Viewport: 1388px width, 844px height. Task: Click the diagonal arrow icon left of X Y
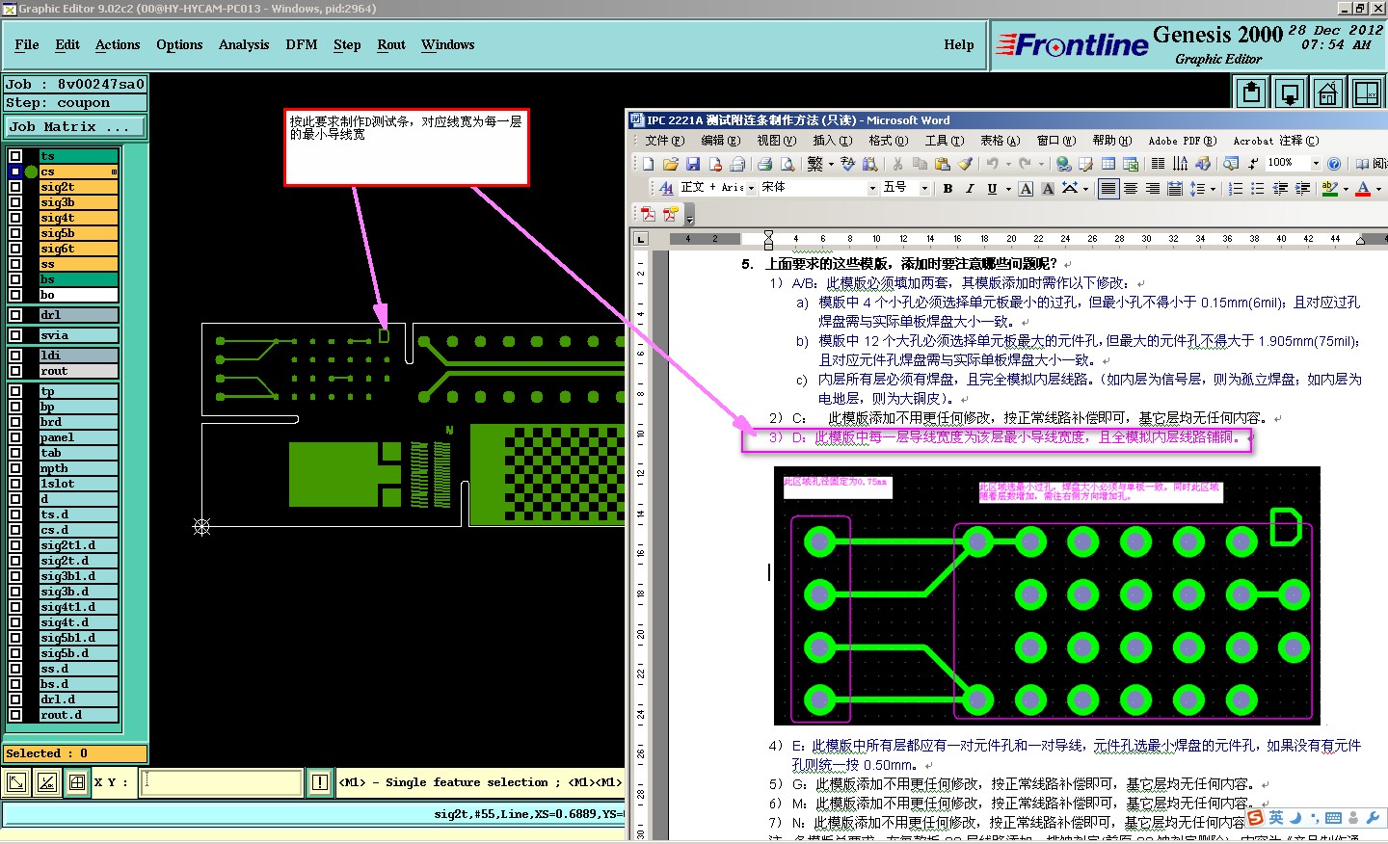[16, 782]
